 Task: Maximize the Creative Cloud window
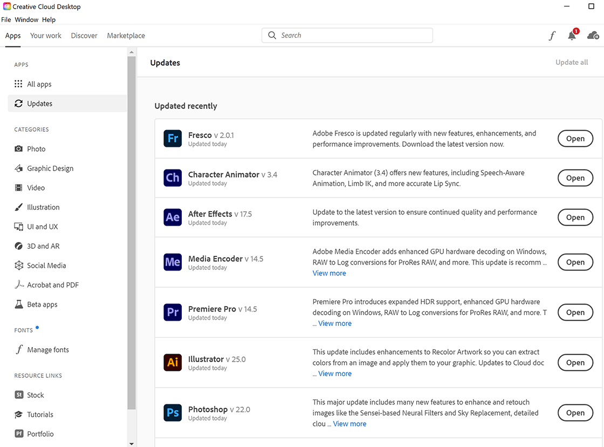[591, 6]
